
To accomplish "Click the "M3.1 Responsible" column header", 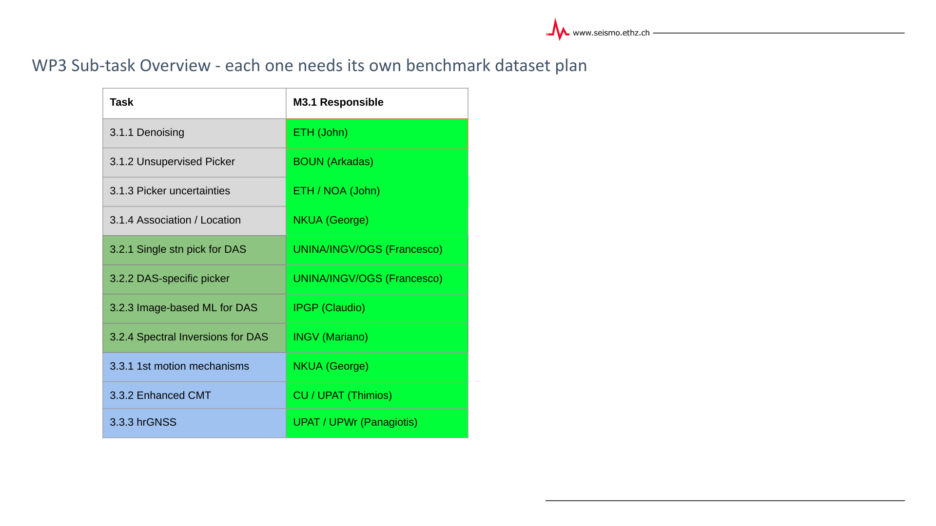I will coord(377,103).
